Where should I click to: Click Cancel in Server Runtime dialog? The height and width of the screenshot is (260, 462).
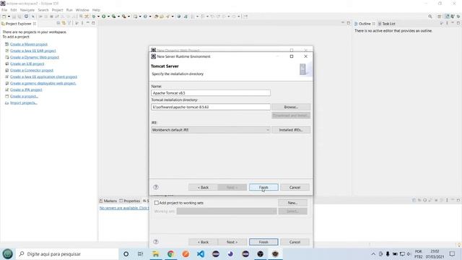[295, 187]
